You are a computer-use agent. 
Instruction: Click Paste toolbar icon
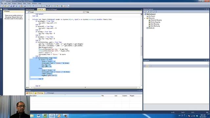(x=21, y=6)
